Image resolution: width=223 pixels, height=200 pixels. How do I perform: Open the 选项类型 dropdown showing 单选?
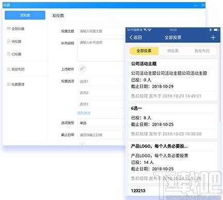click(x=102, y=123)
